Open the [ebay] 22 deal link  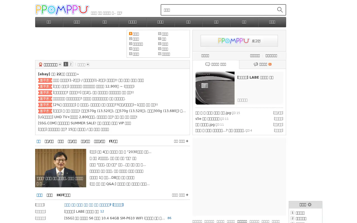[59, 74]
